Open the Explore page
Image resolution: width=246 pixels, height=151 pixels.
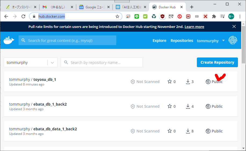pyautogui.click(x=159, y=41)
